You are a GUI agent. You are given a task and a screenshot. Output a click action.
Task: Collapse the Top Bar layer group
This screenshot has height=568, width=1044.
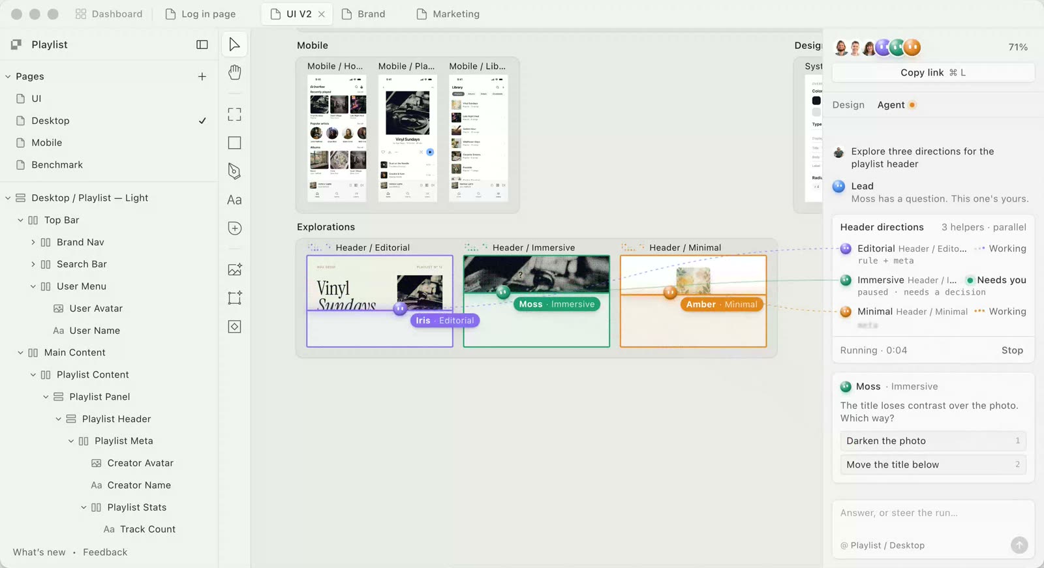click(x=20, y=220)
